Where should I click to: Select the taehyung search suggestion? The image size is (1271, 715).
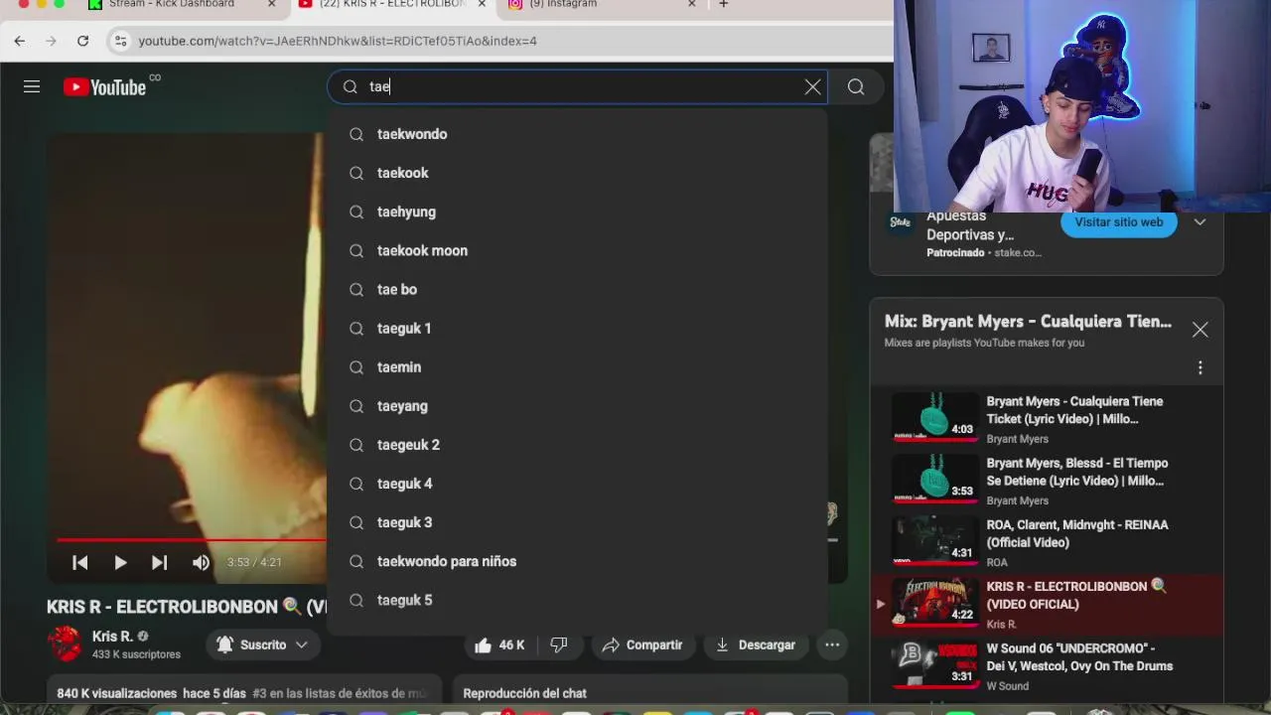pos(577,212)
